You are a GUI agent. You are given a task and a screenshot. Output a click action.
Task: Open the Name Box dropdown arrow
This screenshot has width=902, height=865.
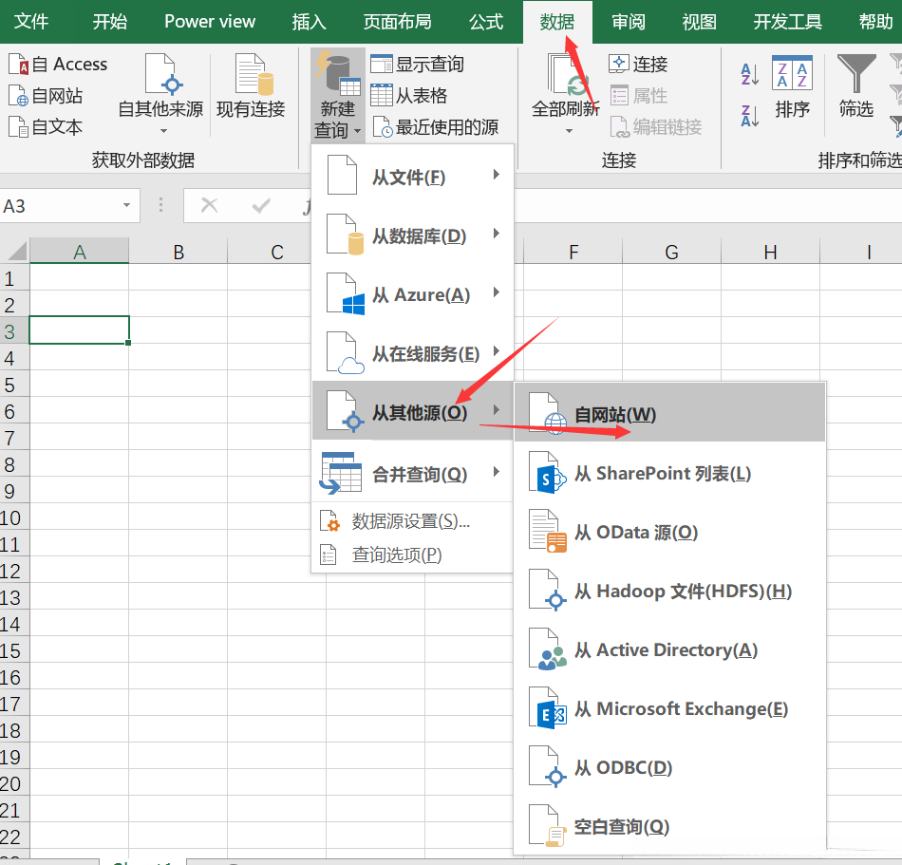pos(126,205)
